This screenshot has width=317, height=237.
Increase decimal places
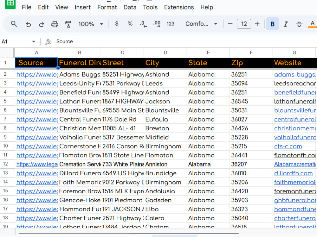(x=157, y=24)
